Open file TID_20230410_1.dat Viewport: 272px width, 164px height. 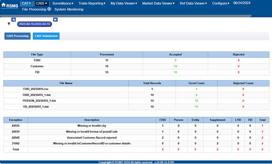tap(36, 107)
